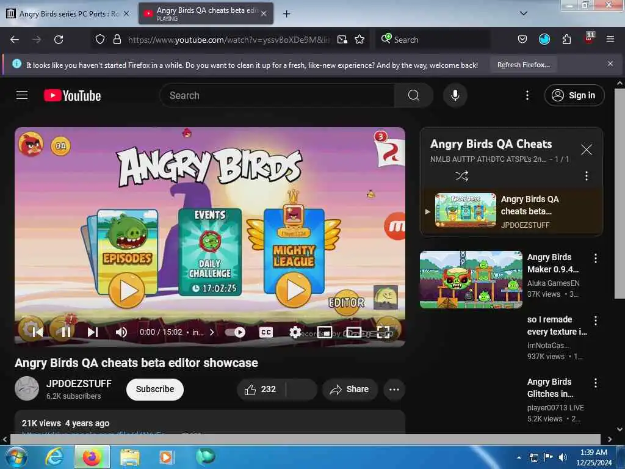Image resolution: width=625 pixels, height=469 pixels.
Task: Go back to the previous page
Action: click(x=15, y=40)
